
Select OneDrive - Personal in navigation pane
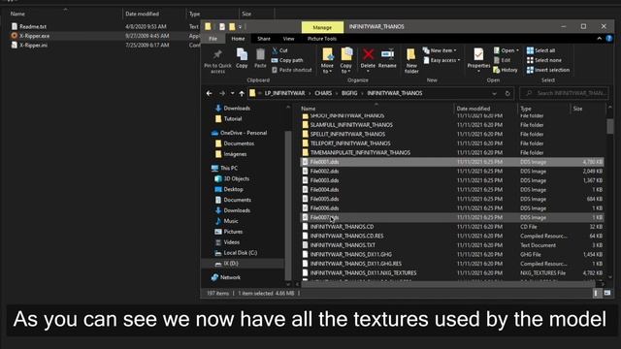coord(240,133)
